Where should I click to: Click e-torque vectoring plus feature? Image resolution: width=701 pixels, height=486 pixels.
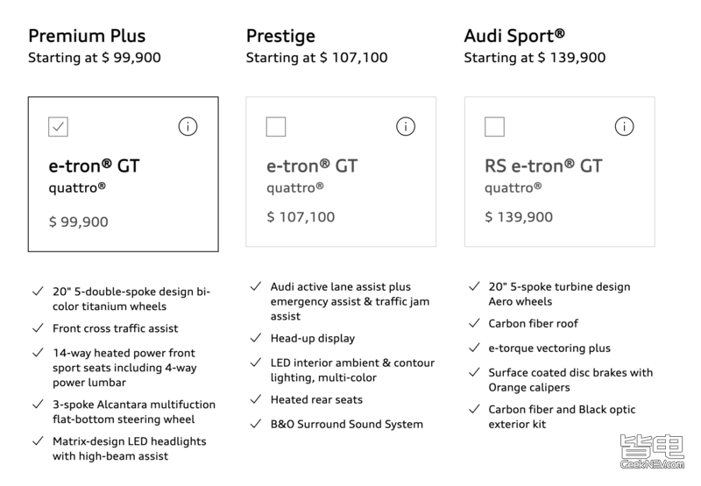click(x=549, y=348)
